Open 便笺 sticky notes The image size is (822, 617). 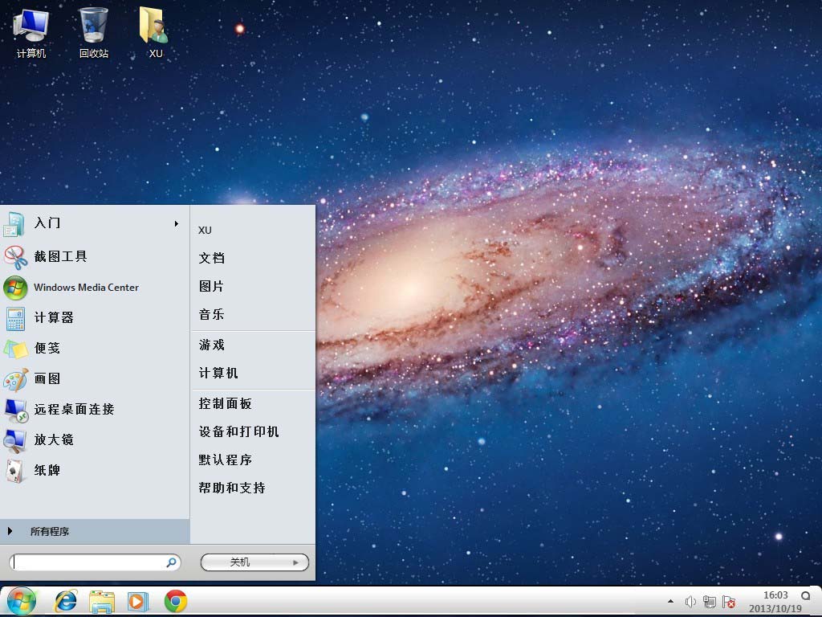pos(47,349)
